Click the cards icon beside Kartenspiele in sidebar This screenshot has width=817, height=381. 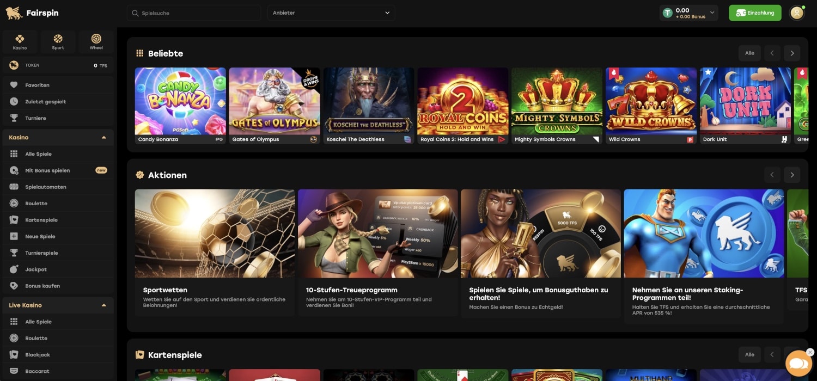(14, 220)
